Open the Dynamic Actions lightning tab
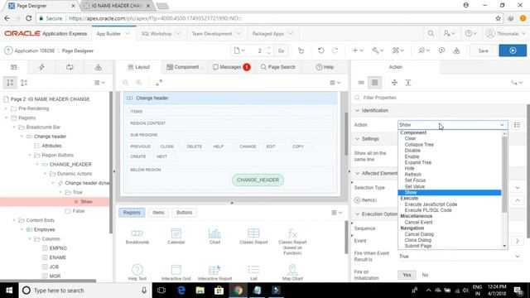 (x=41, y=67)
